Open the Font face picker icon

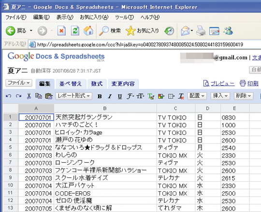[x=130, y=96]
